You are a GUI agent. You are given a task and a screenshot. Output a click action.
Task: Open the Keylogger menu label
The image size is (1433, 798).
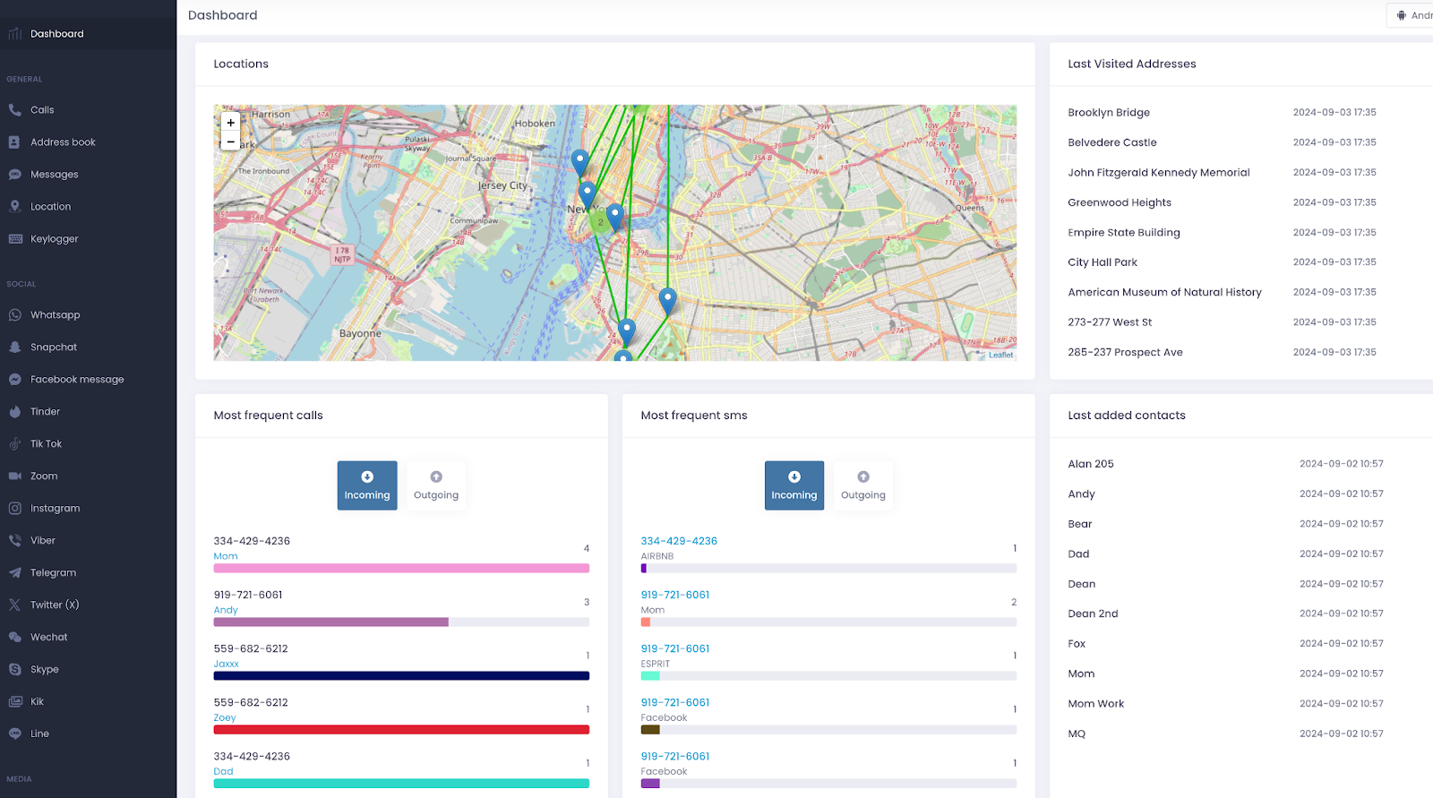55,239
